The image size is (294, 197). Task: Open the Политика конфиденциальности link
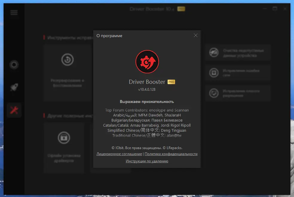[x=171, y=154]
